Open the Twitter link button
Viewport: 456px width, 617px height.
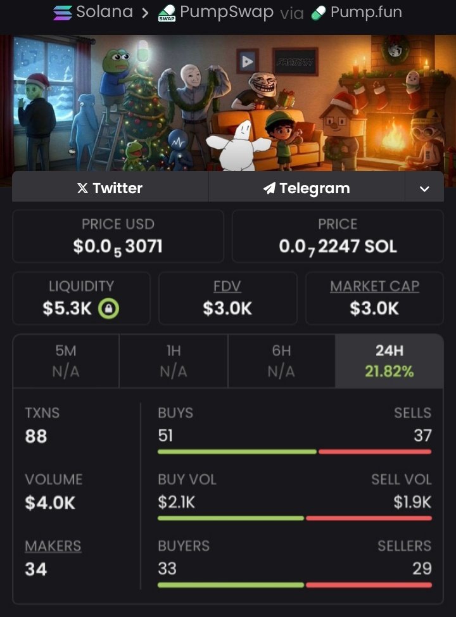click(110, 188)
